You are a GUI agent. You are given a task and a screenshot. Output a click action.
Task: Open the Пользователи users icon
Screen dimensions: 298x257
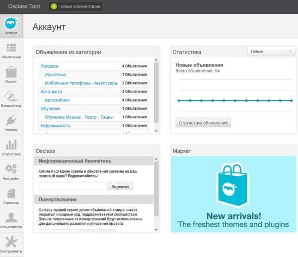click(x=11, y=220)
